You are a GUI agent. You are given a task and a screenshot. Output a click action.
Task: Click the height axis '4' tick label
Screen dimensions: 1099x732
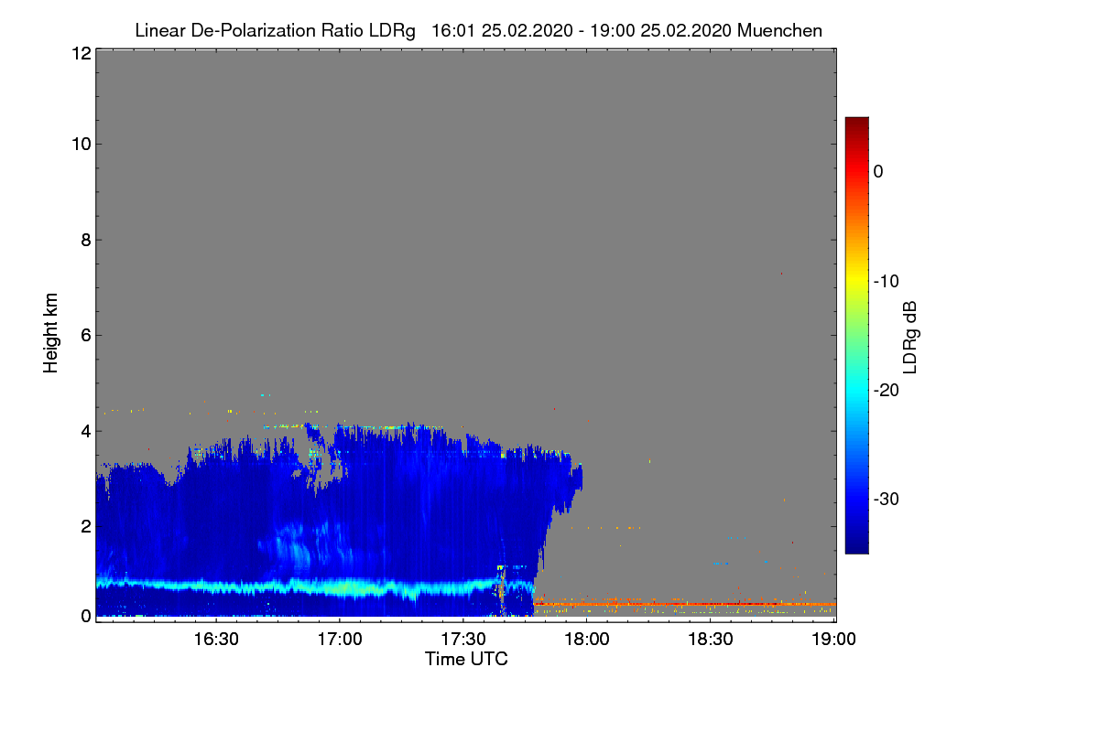[84, 430]
